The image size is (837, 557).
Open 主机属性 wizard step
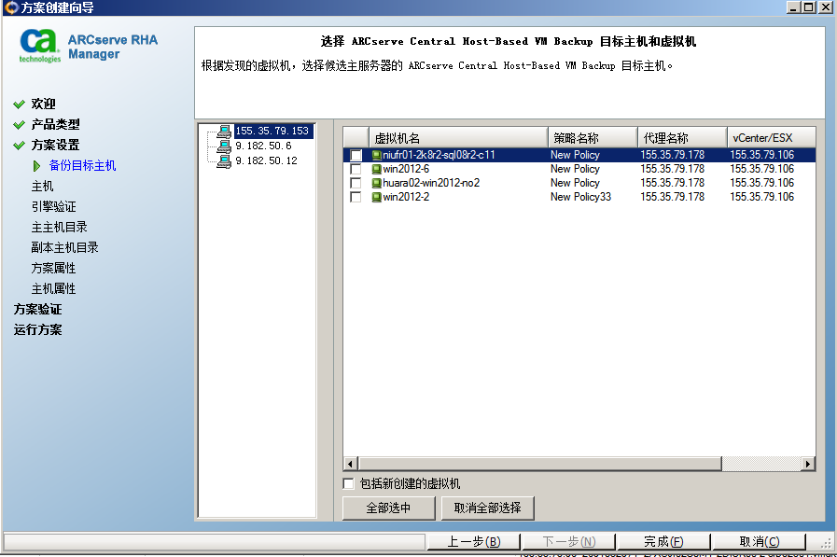(53, 288)
